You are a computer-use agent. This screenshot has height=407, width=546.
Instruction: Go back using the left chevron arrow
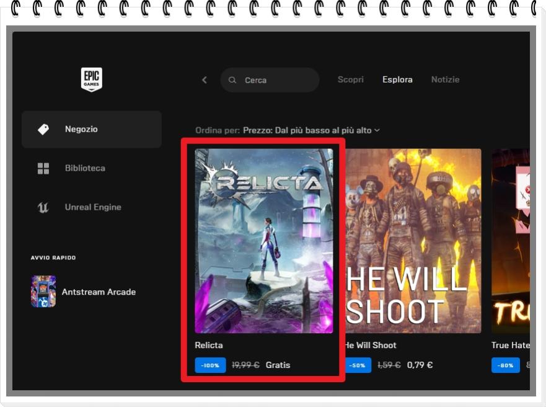(x=205, y=80)
